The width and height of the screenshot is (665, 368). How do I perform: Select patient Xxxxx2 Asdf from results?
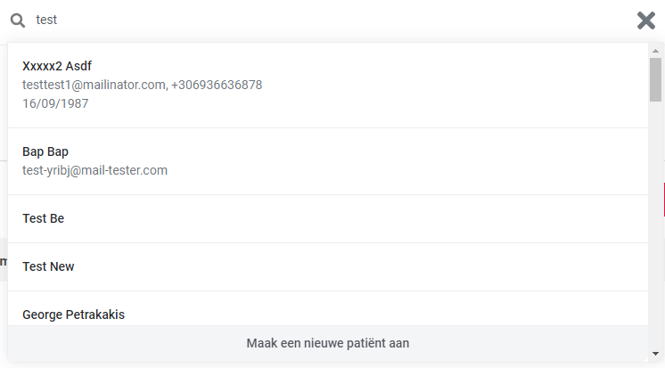(x=328, y=85)
